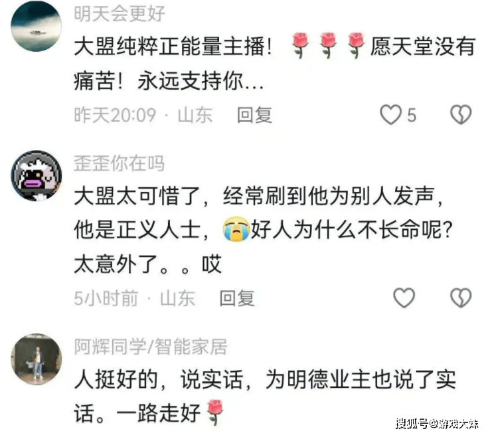Reply to the comment posted 5小时前

coord(237,298)
